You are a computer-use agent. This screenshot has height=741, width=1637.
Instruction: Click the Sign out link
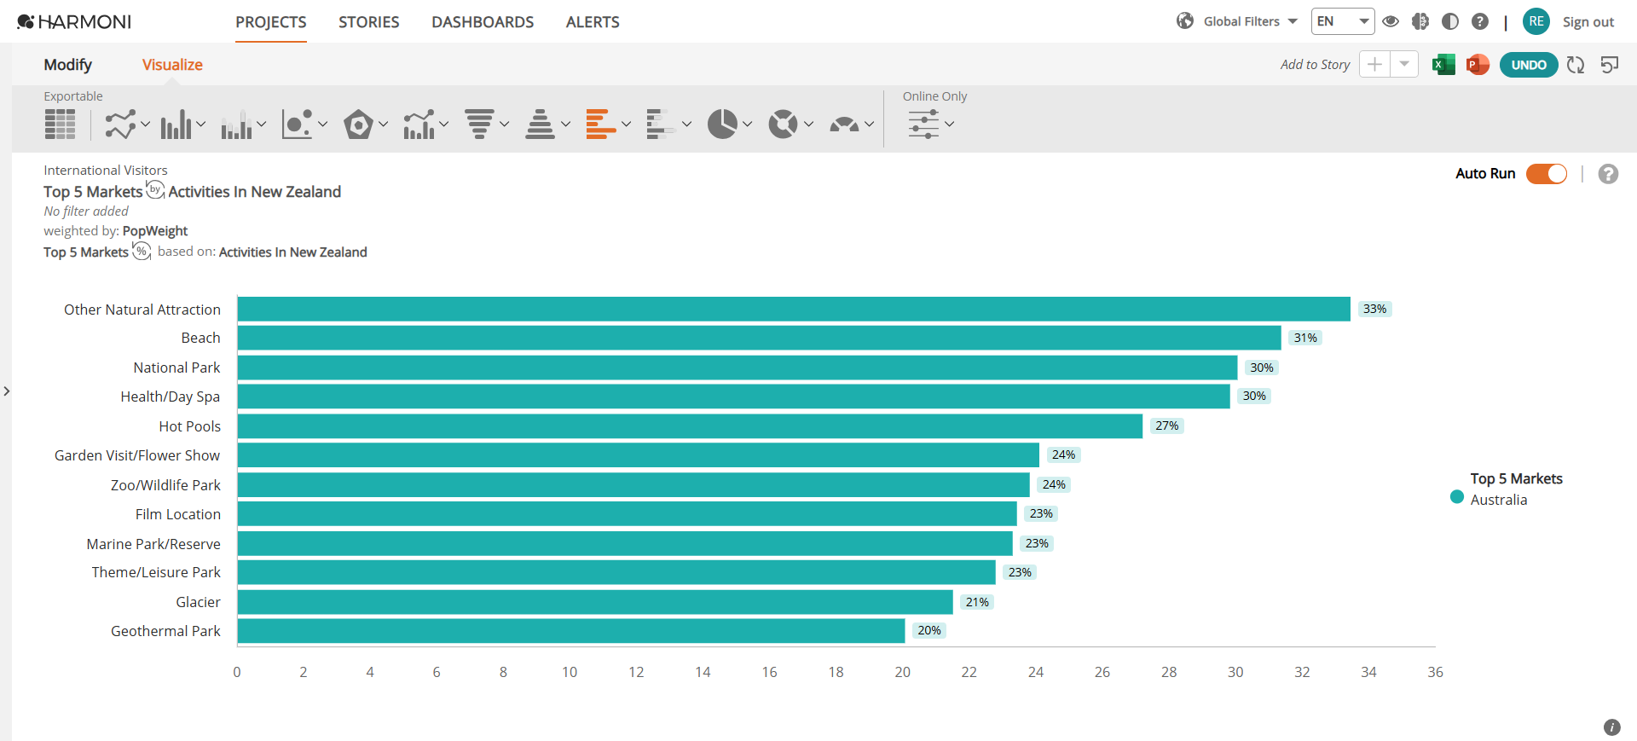coord(1588,22)
